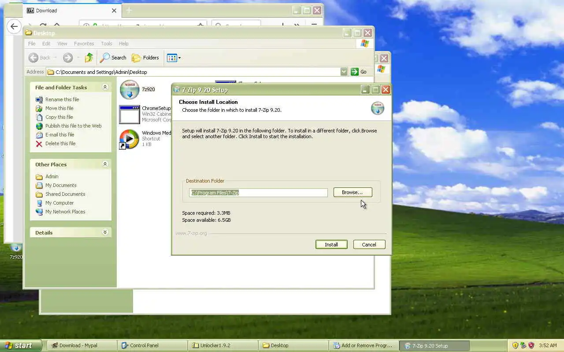Click the Explorer address bar path

click(x=193, y=72)
